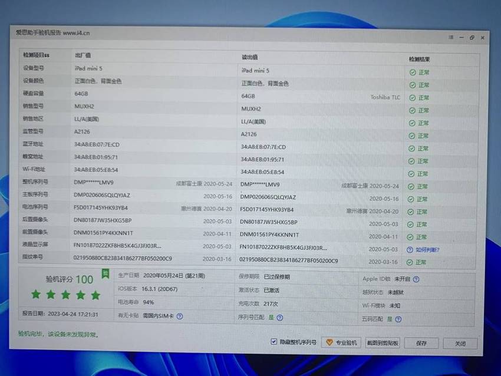Select DN80187JW35HXG5BP in the 读出值 column

[269, 222]
